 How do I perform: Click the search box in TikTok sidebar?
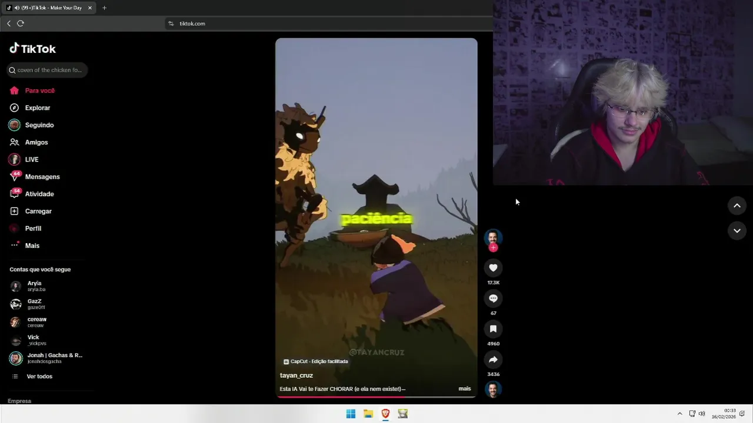[x=47, y=70]
